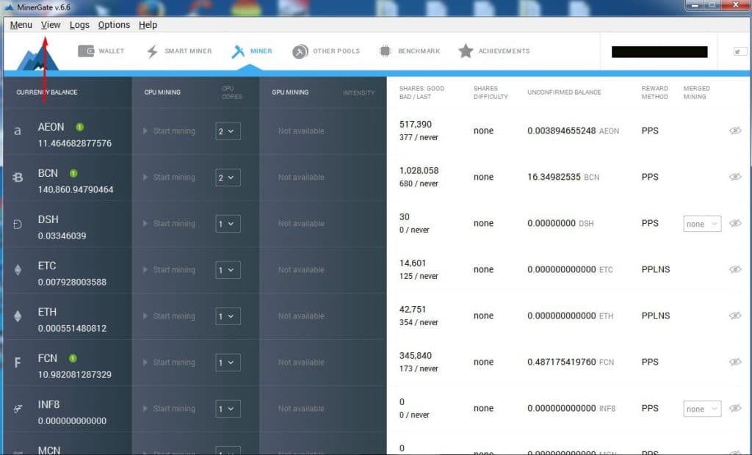Click the ETH diamond icon
Image resolution: width=752 pixels, height=455 pixels.
18,316
